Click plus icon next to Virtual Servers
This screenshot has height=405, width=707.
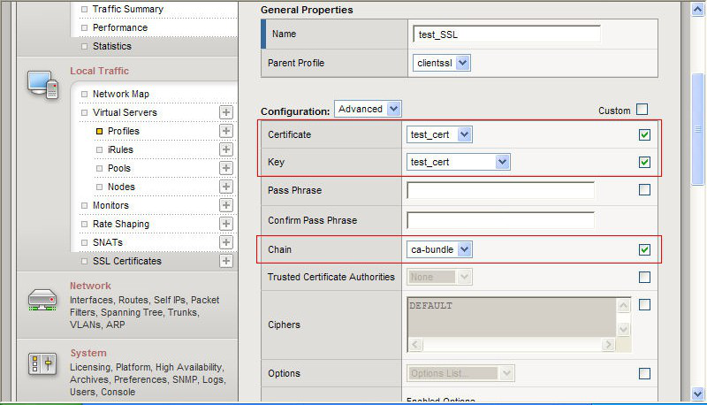(226, 112)
